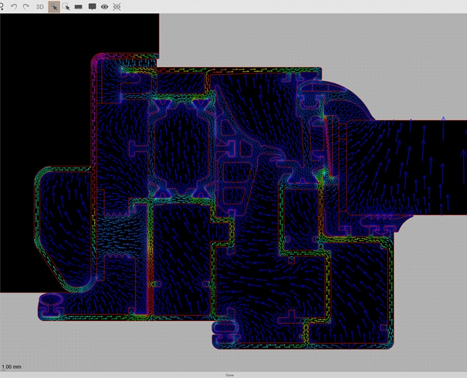Click the Redo arrow icon
The height and width of the screenshot is (378, 467).
(x=25, y=7)
